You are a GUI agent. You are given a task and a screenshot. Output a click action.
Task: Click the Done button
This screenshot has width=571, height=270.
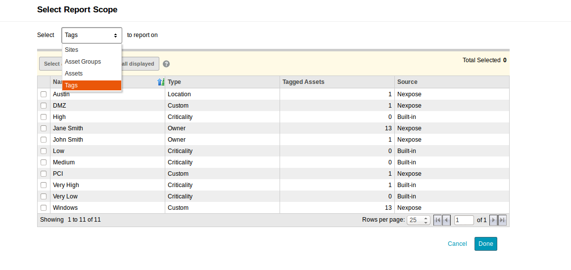coord(485,244)
